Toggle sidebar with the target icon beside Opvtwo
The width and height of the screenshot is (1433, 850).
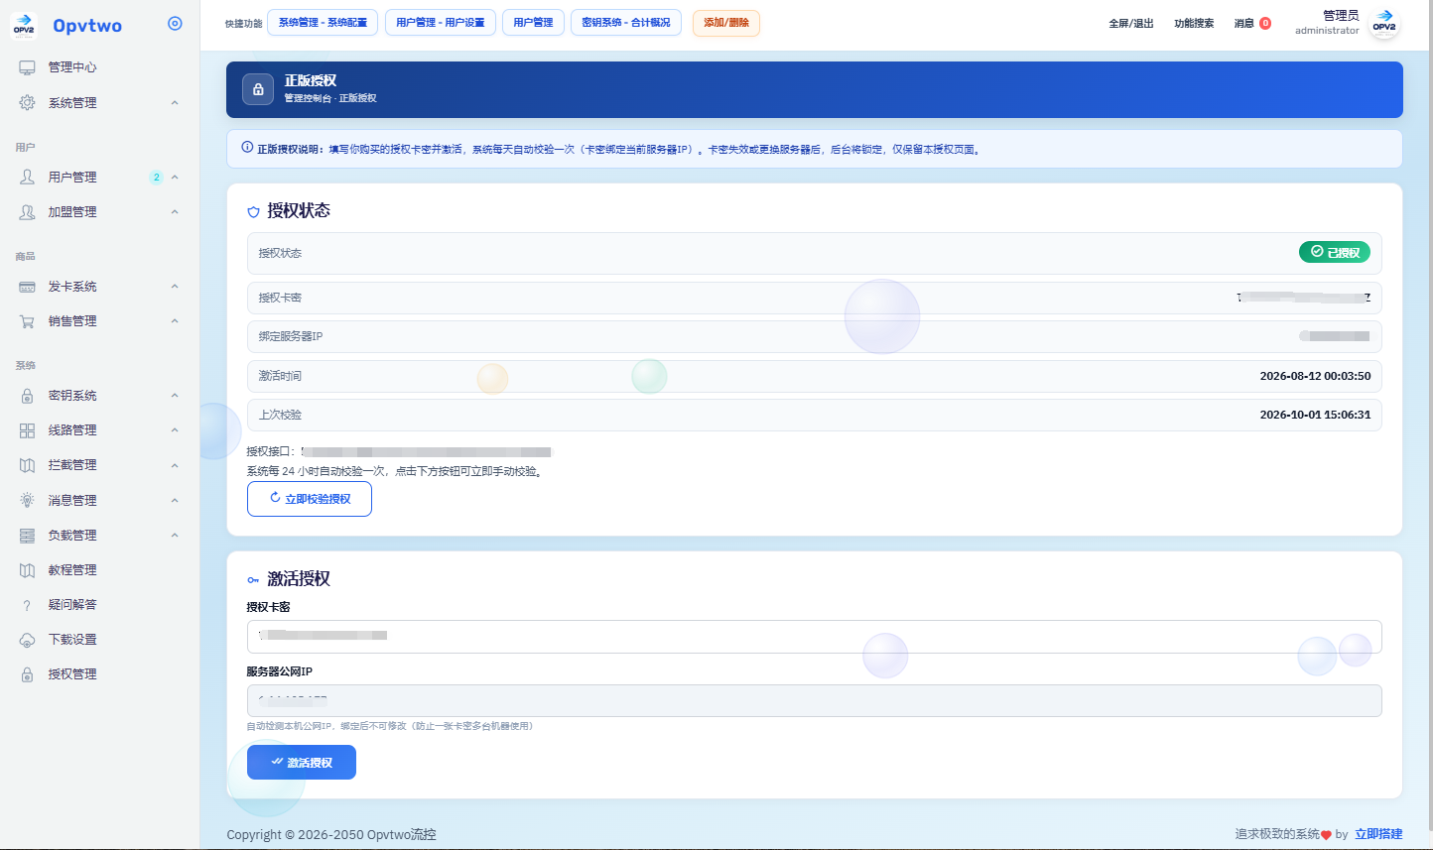(175, 24)
